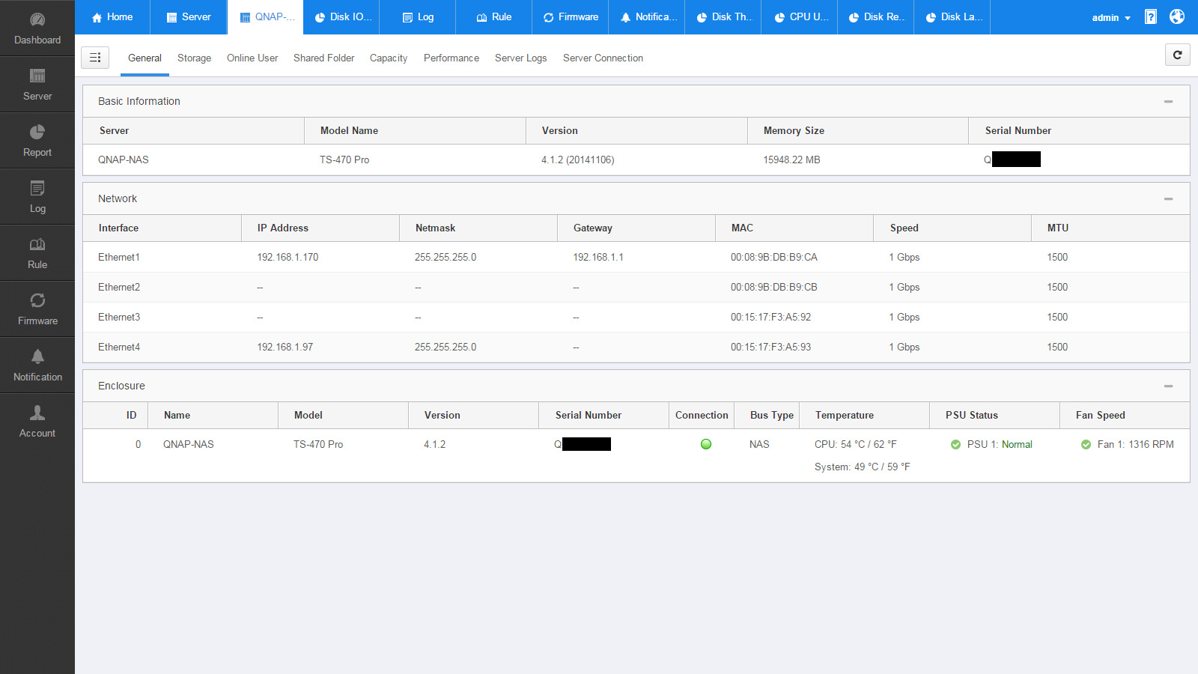Switch to the Disk IO top tab
This screenshot has width=1198, height=674.
click(342, 17)
